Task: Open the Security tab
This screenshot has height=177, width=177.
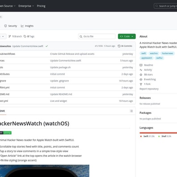Action: 10,26
